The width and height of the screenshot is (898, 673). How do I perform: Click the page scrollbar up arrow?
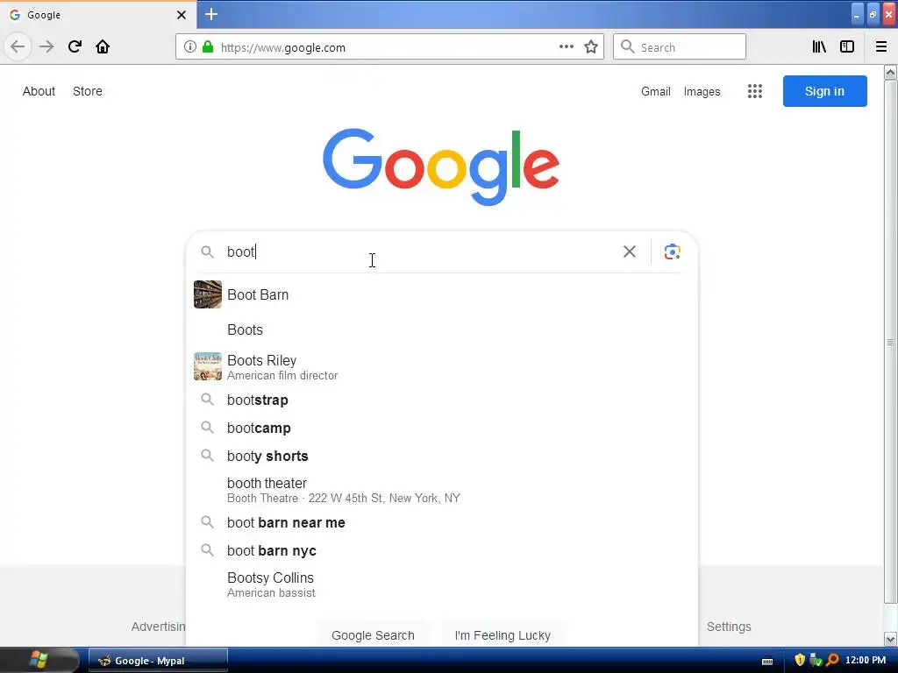pyautogui.click(x=890, y=72)
